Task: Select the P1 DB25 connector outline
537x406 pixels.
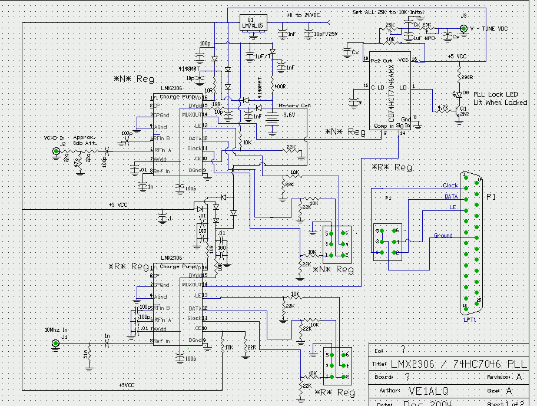Action: pos(471,243)
